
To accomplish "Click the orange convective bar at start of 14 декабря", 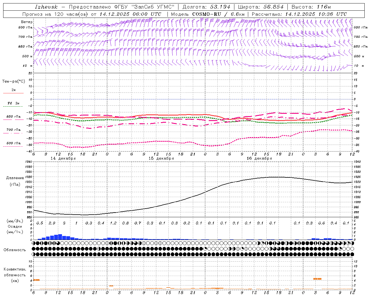I will pos(37,280).
